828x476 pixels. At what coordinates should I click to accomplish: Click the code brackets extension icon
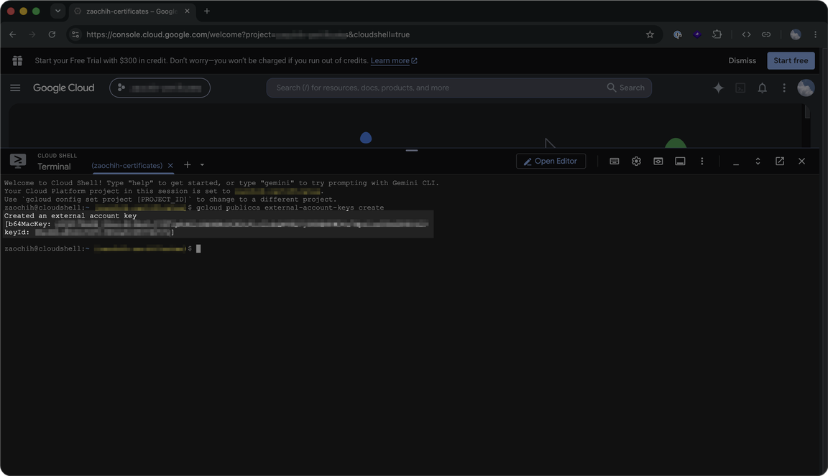click(746, 34)
